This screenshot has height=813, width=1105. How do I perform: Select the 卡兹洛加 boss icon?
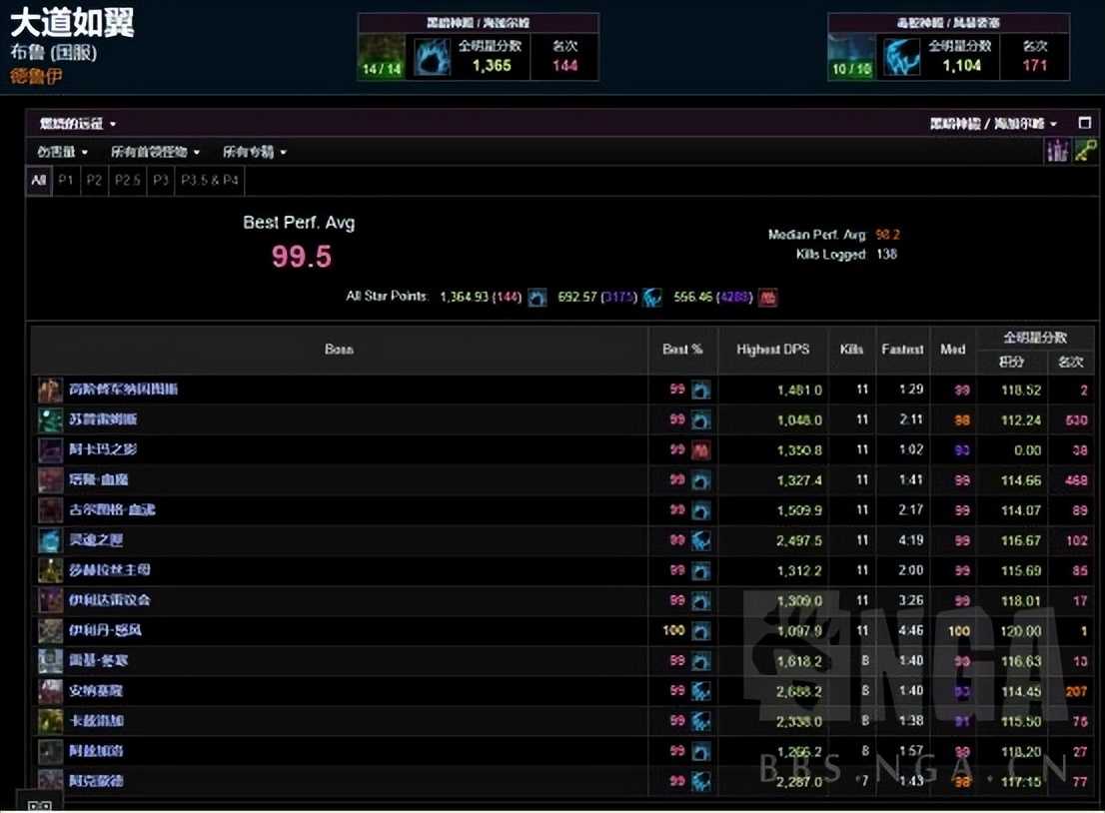(50, 721)
